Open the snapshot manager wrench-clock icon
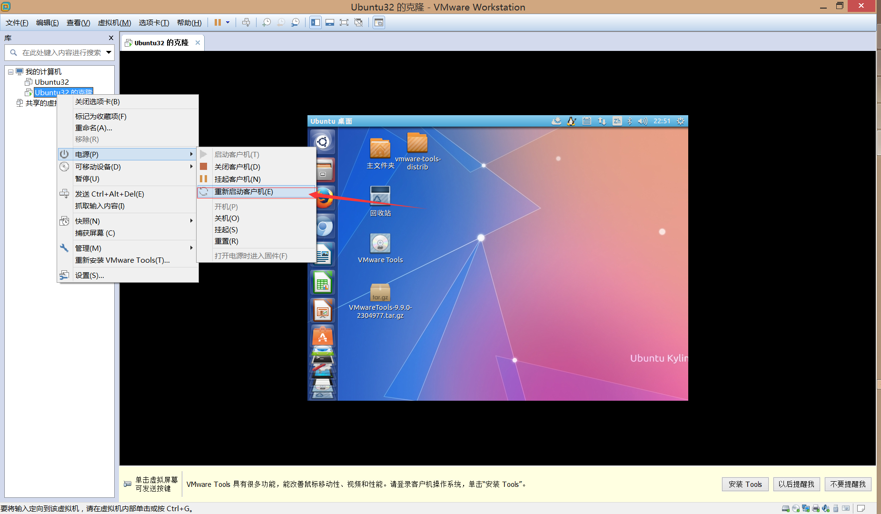Image resolution: width=881 pixels, height=514 pixels. (295, 22)
